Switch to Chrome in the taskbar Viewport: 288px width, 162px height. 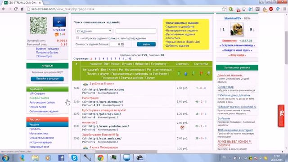point(100,158)
